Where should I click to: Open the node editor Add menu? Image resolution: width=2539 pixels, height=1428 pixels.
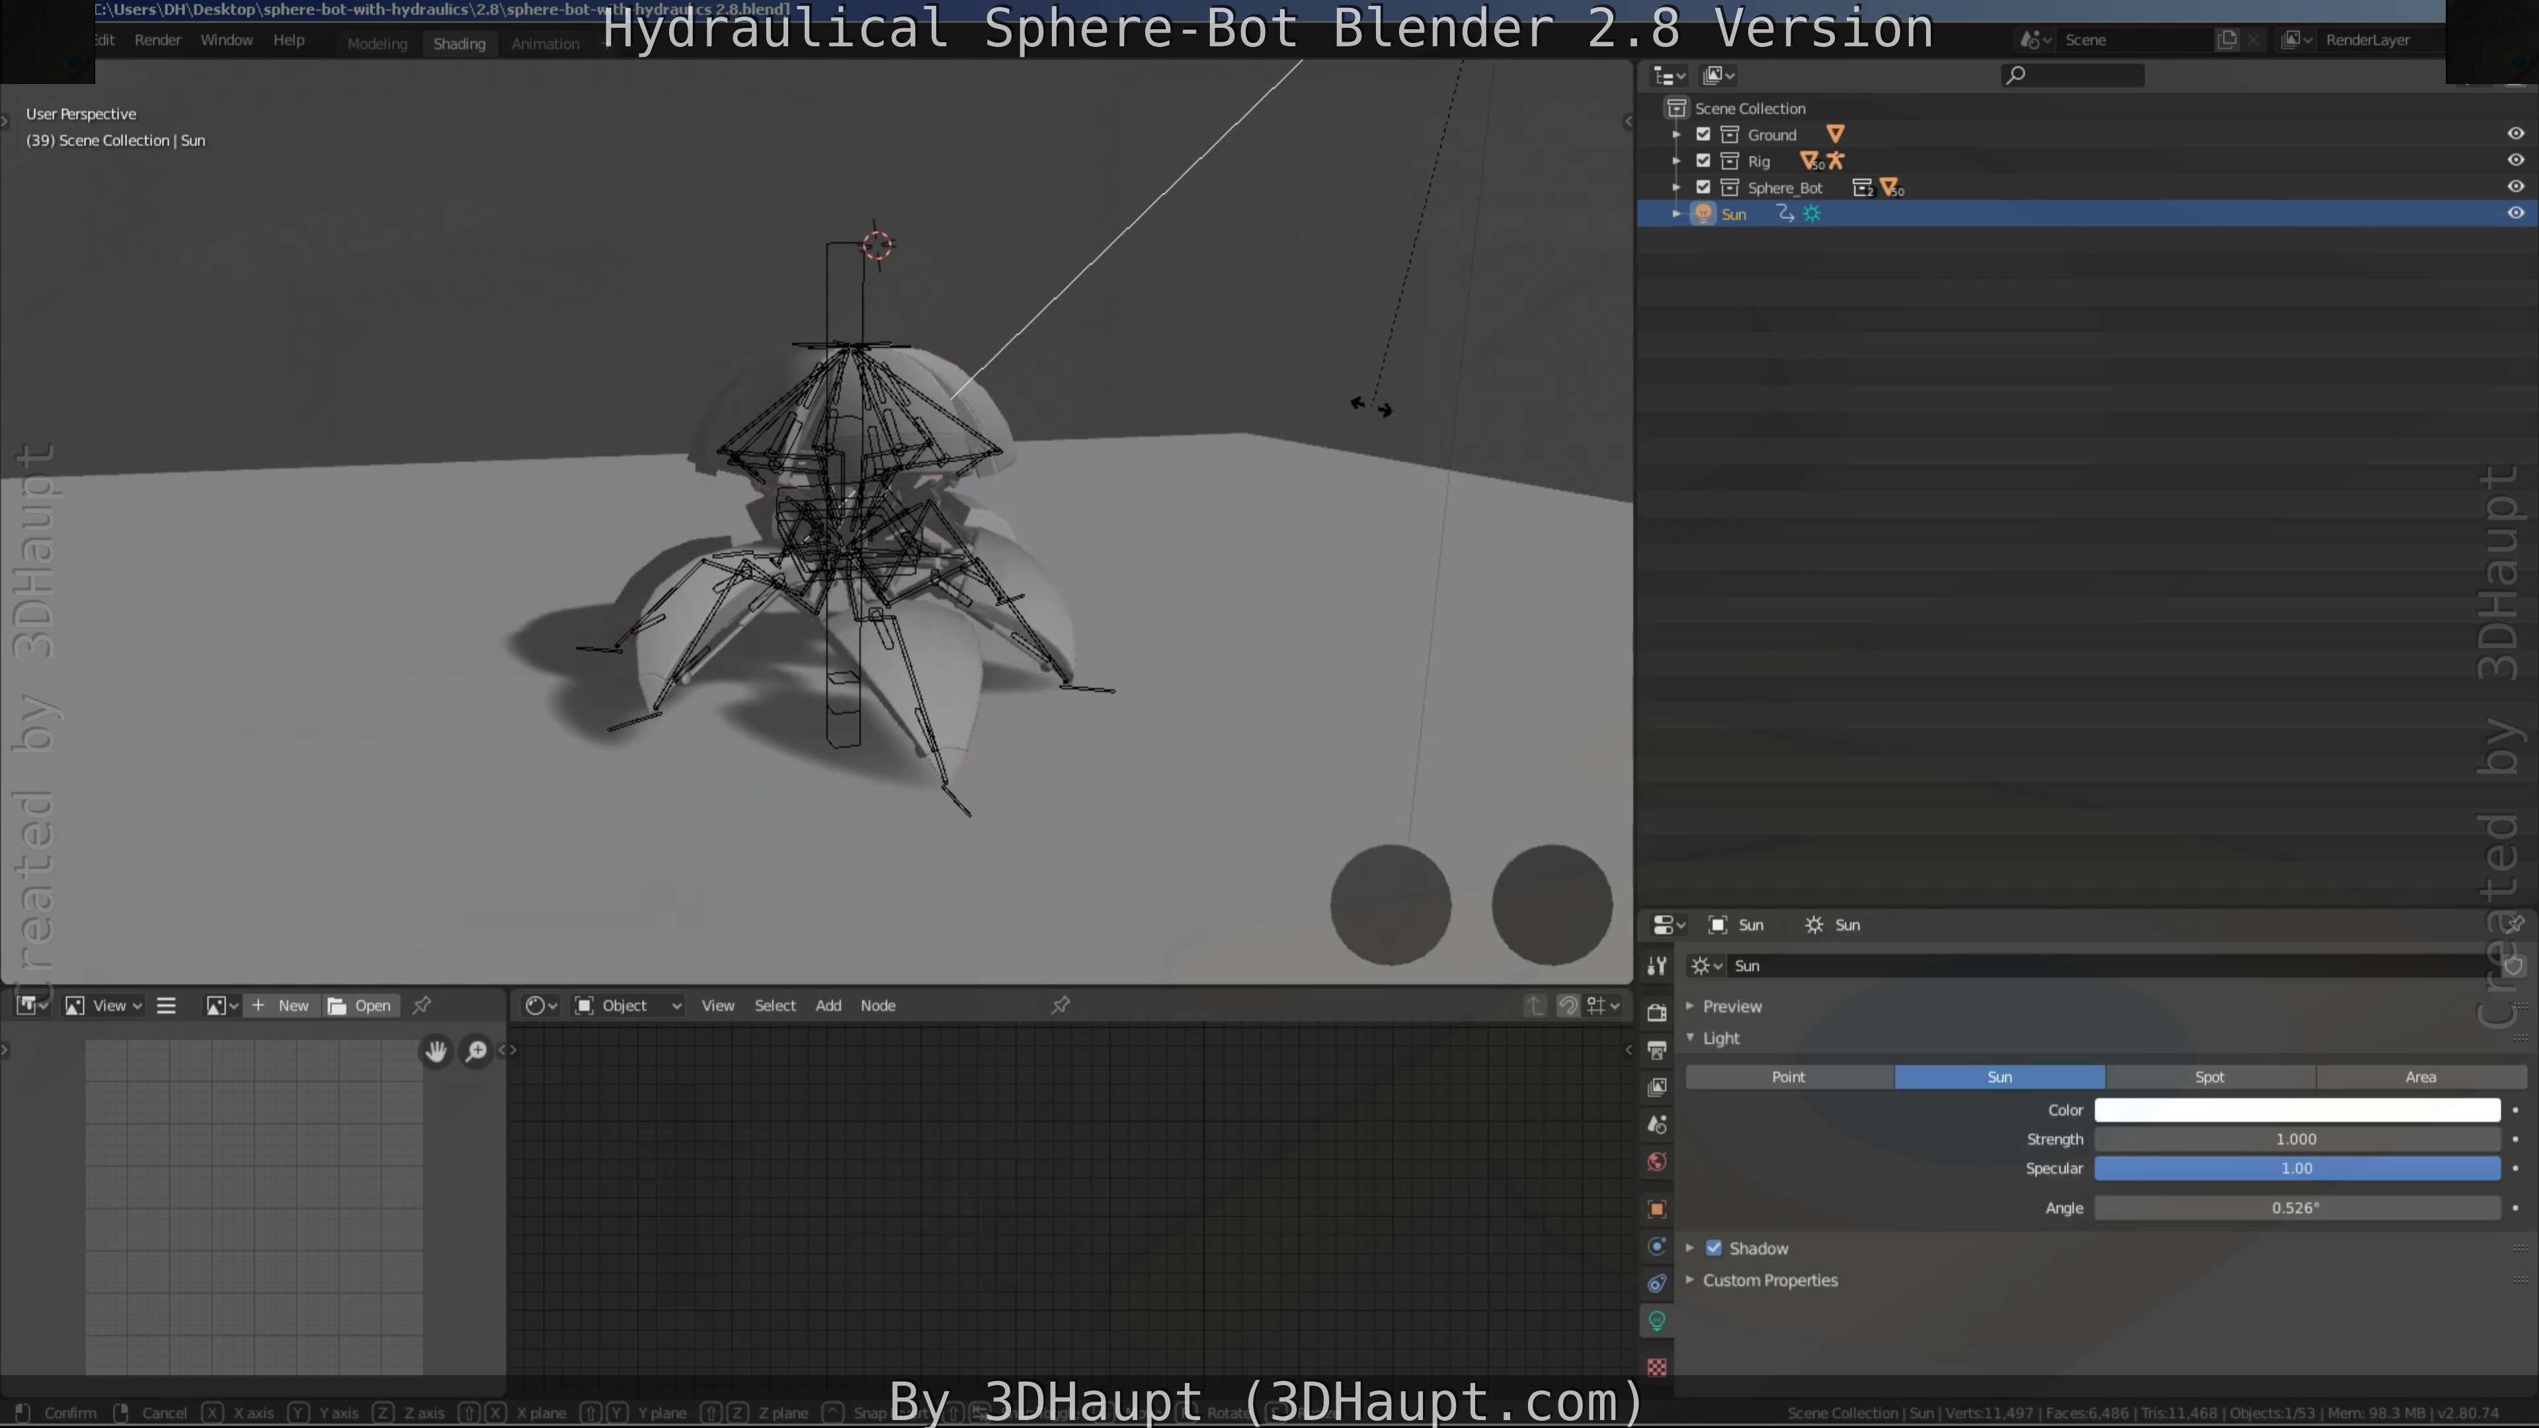click(828, 1005)
